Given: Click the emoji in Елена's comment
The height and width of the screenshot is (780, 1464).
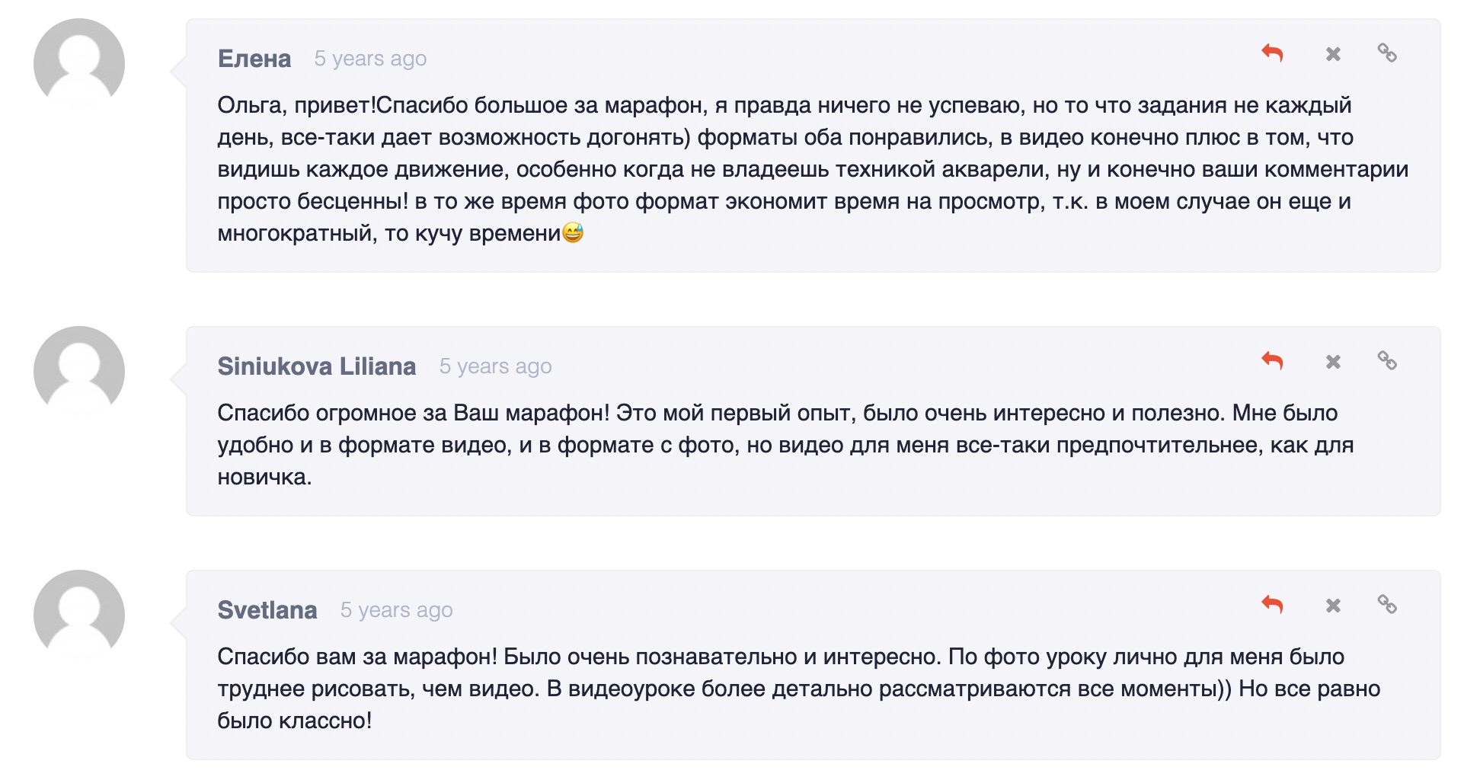Looking at the screenshot, I should coord(573,232).
